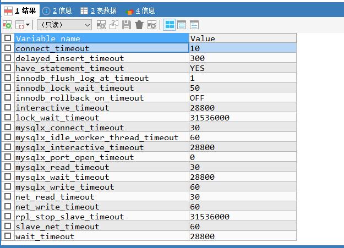This screenshot has height=248, width=344.
Task: Switch to the 4 信息 tab
Action: [140, 10]
